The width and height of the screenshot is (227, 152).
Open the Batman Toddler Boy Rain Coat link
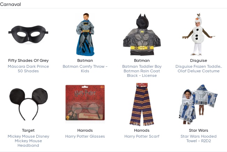coord(141,71)
